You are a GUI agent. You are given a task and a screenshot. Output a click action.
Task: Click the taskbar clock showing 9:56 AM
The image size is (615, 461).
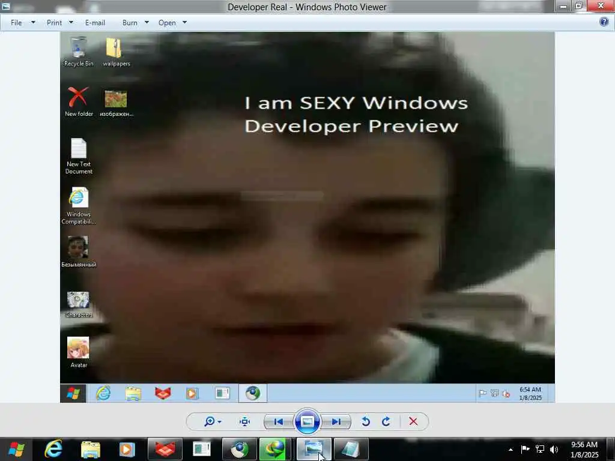coord(584,450)
